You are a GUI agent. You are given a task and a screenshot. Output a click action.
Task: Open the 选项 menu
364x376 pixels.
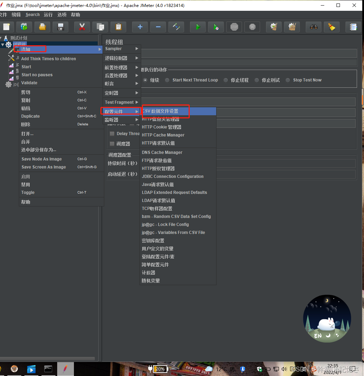coord(62,15)
